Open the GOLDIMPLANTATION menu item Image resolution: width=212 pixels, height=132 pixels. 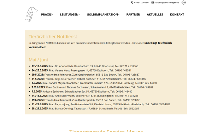point(102,14)
